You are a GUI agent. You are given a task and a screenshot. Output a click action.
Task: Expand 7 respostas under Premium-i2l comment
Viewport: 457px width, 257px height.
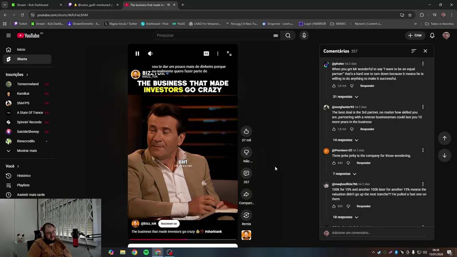coord(345,174)
